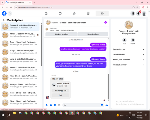Go to Home tab icon
Screen dimensions: 150x120
point(46,13)
